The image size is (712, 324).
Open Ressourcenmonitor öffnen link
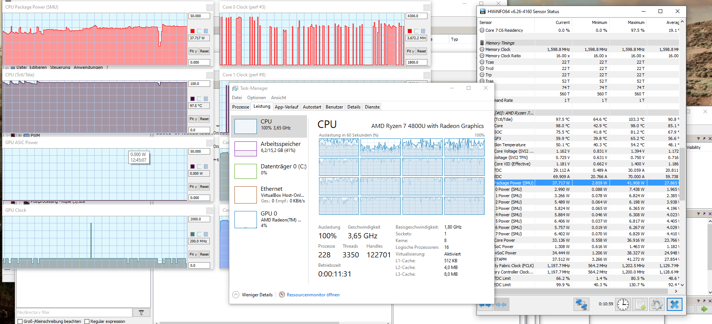pyautogui.click(x=313, y=295)
